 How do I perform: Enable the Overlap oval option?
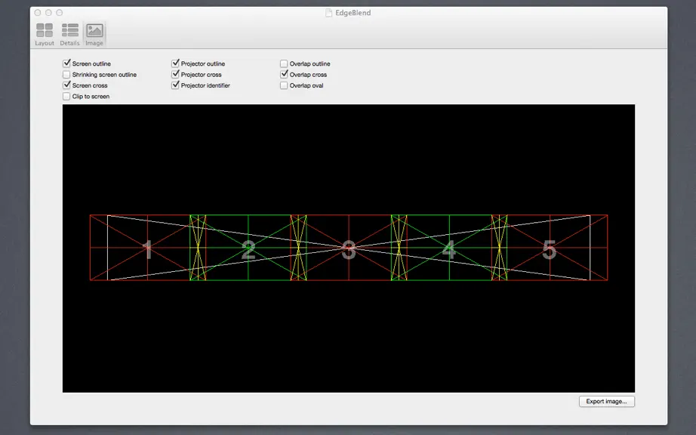click(284, 85)
